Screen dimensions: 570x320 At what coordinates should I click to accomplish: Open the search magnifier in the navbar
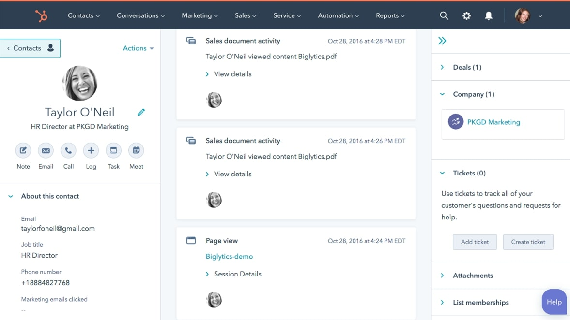(x=444, y=15)
